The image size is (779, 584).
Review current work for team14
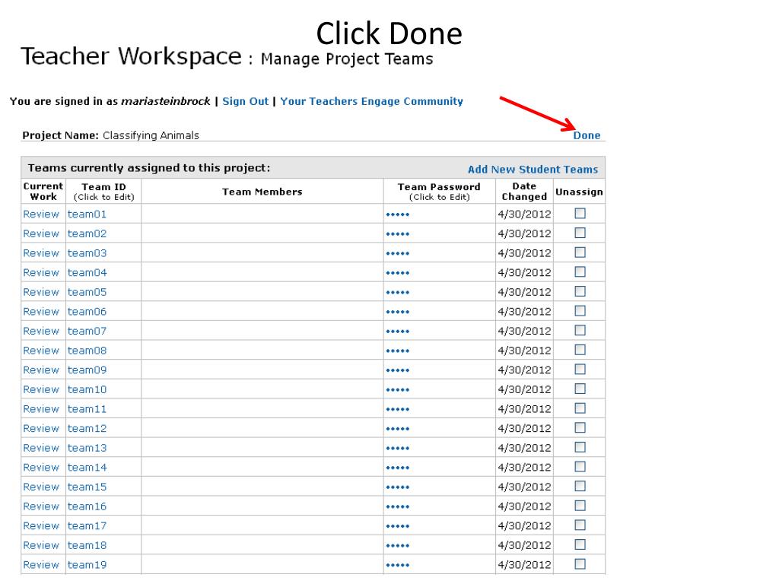(41, 468)
